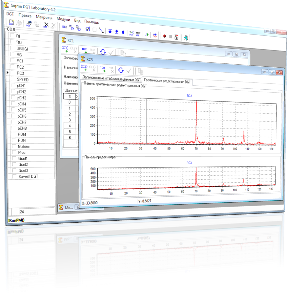
Task: Click the black X delete DGT icon
Action: [46, 25]
